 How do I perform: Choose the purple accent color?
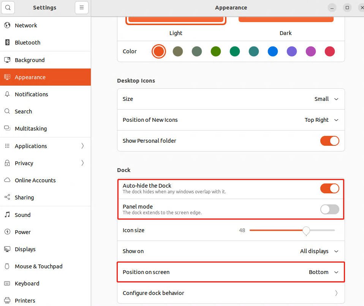click(292, 51)
